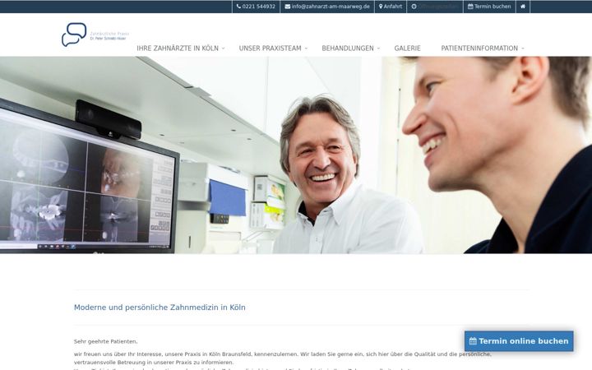Click the map pin icon beside Anfahrt
The height and width of the screenshot is (370, 592).
pyautogui.click(x=381, y=7)
